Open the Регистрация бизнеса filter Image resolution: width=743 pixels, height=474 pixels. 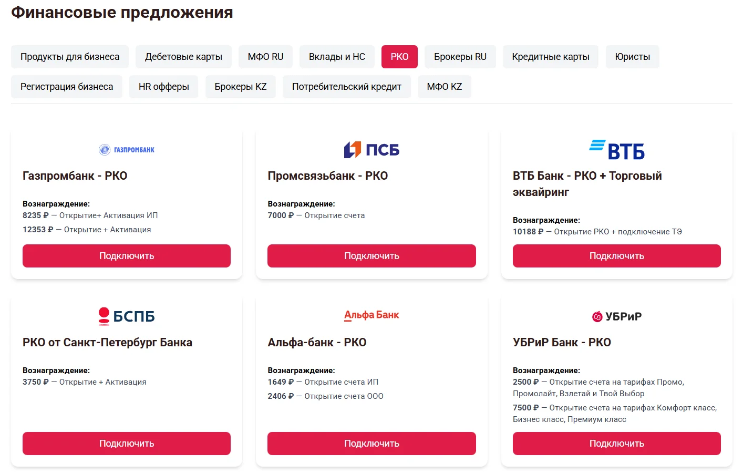tap(66, 86)
